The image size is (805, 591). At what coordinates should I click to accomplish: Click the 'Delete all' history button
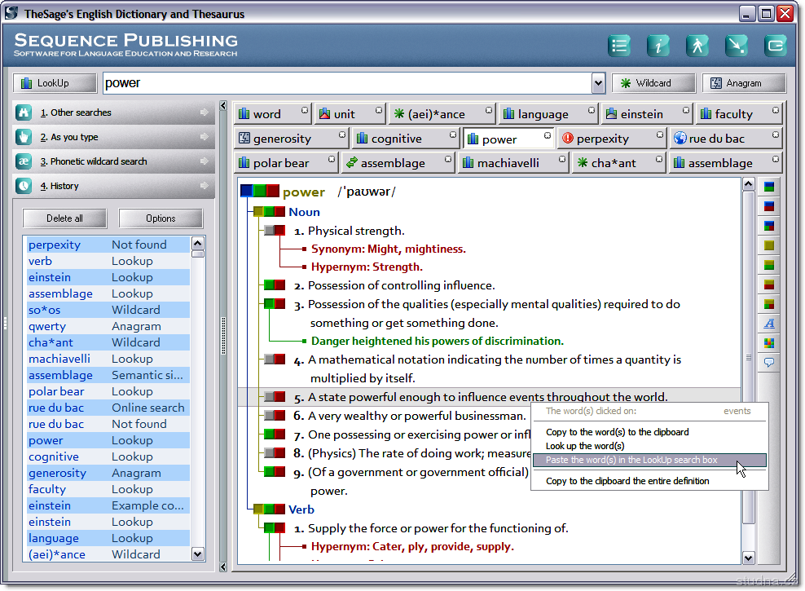click(x=64, y=218)
